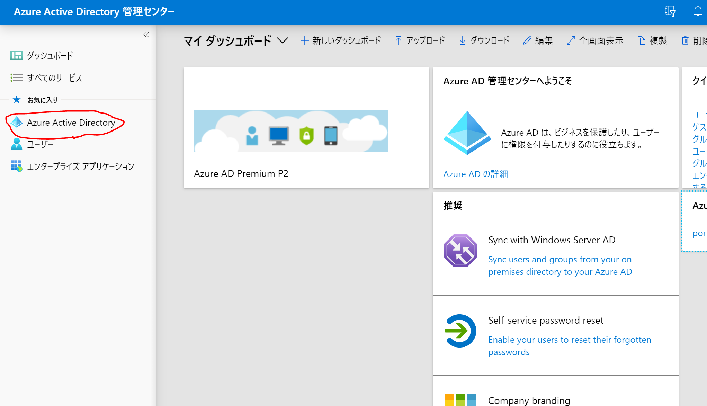
Task: Open すべてのサービス list
Action: 54,78
